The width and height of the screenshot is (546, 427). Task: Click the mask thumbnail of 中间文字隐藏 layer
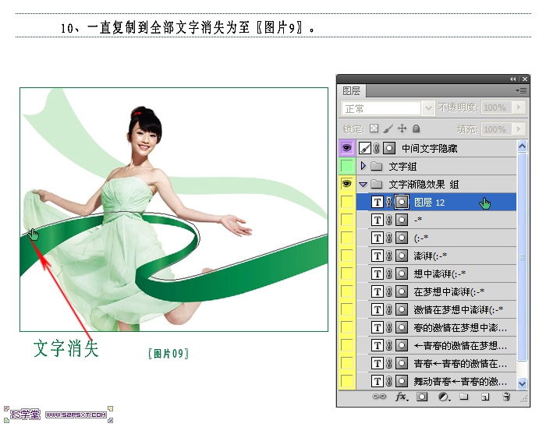pyautogui.click(x=389, y=148)
